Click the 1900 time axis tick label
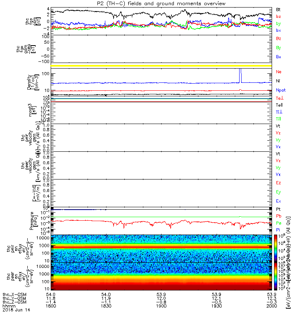The width and height of the screenshot is (297, 317). [x=161, y=306]
